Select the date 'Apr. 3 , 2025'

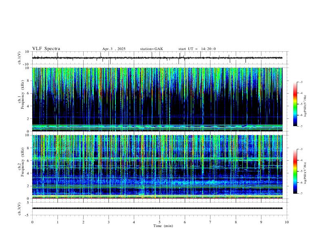(114, 49)
